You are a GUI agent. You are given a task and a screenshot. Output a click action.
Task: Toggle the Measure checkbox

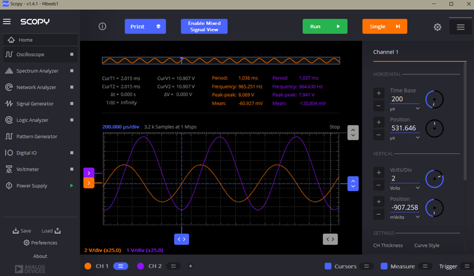click(x=384, y=266)
